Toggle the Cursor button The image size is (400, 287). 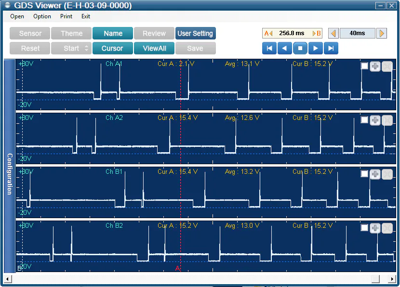pyautogui.click(x=112, y=48)
